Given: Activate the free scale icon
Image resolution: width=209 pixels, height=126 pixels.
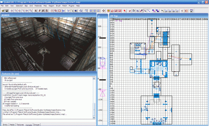Looking at the screenshot, I should pyautogui.click(x=86, y=11).
